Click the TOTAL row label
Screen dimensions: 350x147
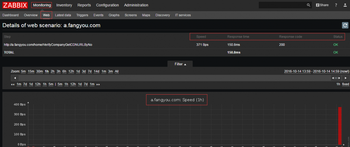[9, 52]
